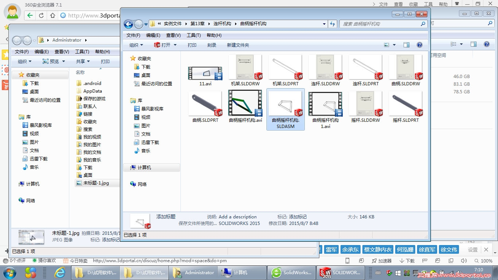Refresh the 曲柄摇杆机构 folder address bar

pos(332,24)
